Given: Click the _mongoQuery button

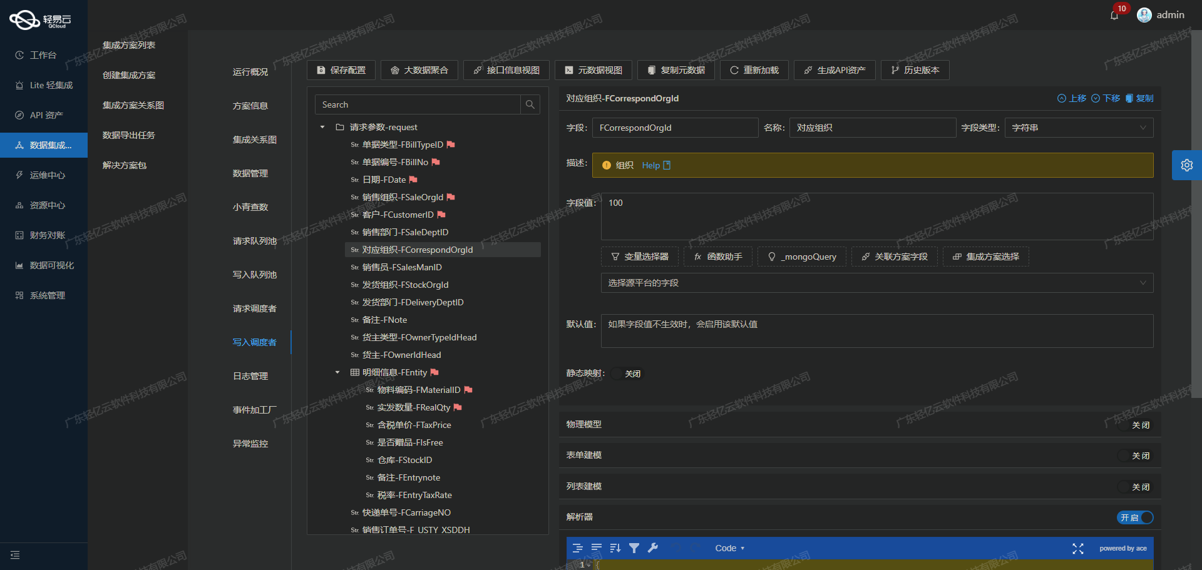Looking at the screenshot, I should tap(802, 257).
